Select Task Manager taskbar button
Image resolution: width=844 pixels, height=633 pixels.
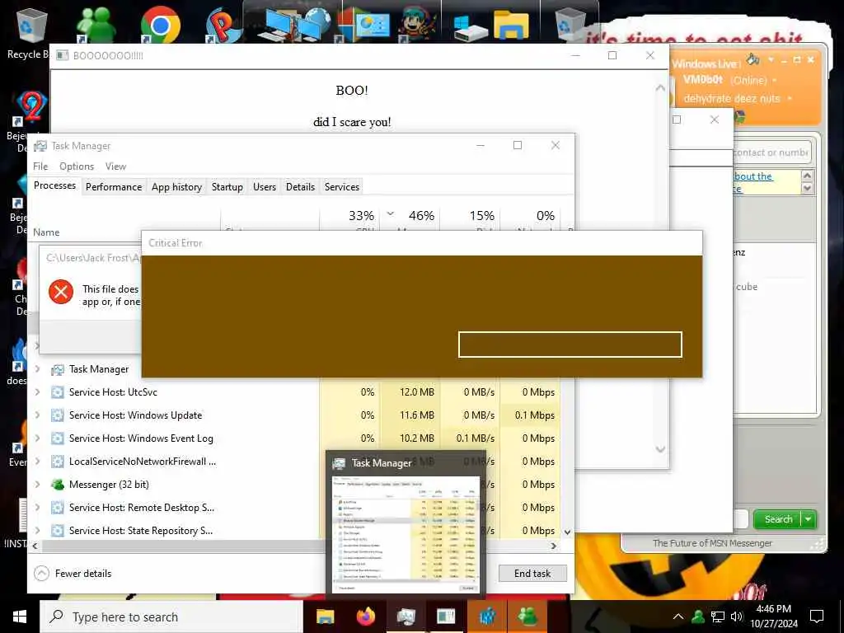click(406, 617)
